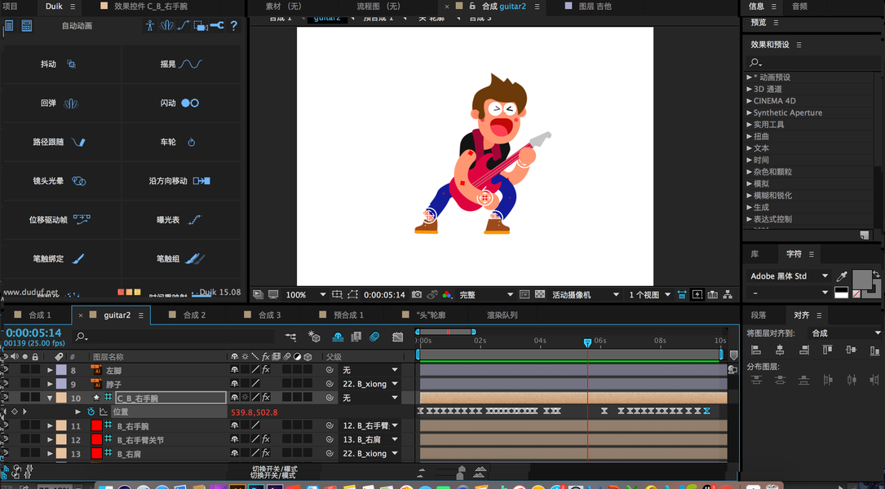This screenshot has height=489, width=885.
Task: Toggle motion blur enable in timeline
Action: click(374, 337)
